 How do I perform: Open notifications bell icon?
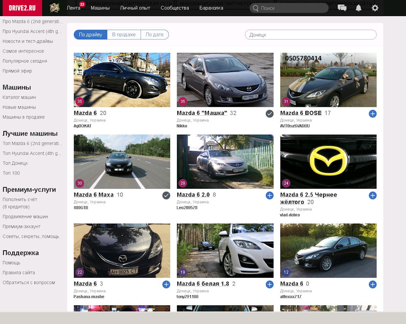(x=358, y=8)
